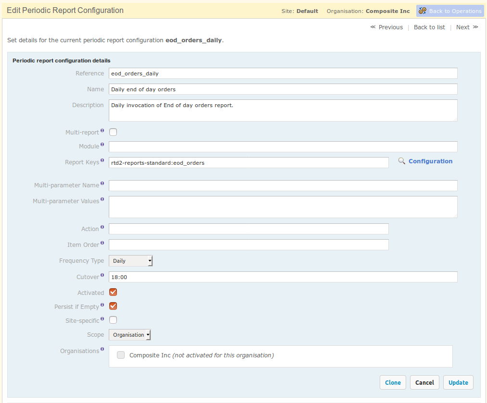Click the magnifying glass Configuration icon
The height and width of the screenshot is (403, 487).
[x=402, y=161]
